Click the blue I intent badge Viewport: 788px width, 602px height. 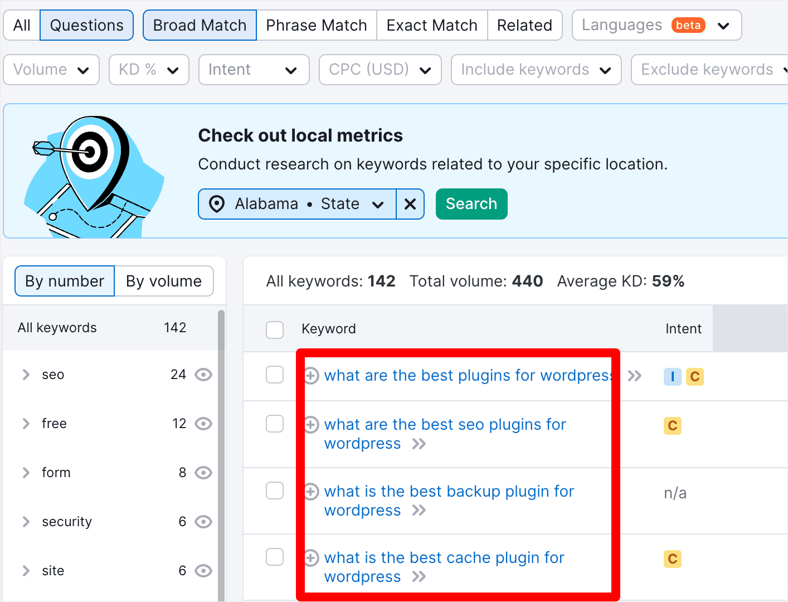pos(673,377)
